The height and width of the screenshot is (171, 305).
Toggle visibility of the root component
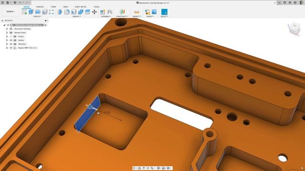[8, 25]
